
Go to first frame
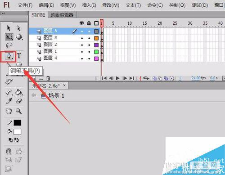tap(104, 78)
